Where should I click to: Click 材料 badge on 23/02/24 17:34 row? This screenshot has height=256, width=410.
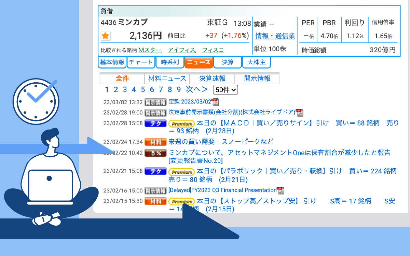coord(155,142)
